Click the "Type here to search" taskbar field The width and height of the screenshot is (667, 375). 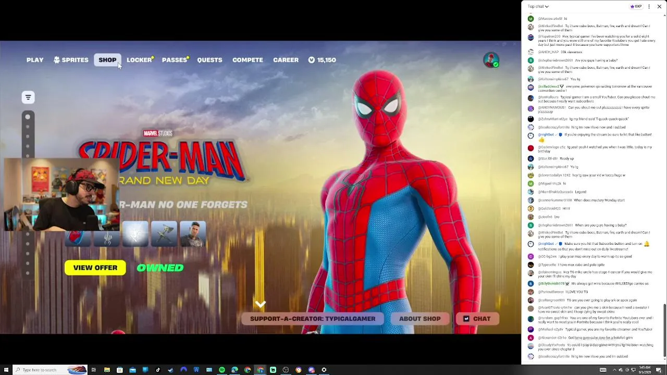click(50, 370)
